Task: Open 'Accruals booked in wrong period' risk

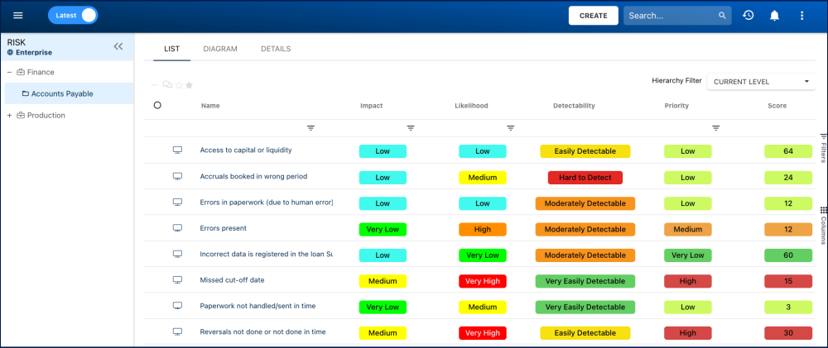Action: (253, 177)
